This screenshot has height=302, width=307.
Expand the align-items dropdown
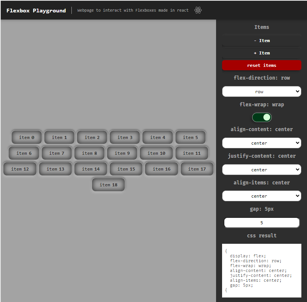click(262, 196)
